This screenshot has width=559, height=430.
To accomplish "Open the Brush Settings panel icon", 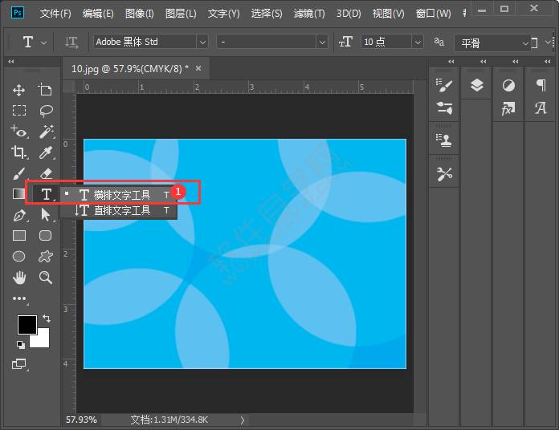I will point(444,85).
